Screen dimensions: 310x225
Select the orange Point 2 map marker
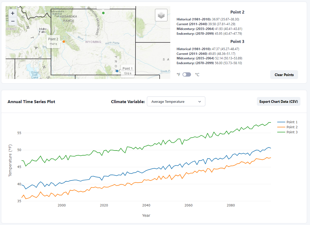coord(64,42)
